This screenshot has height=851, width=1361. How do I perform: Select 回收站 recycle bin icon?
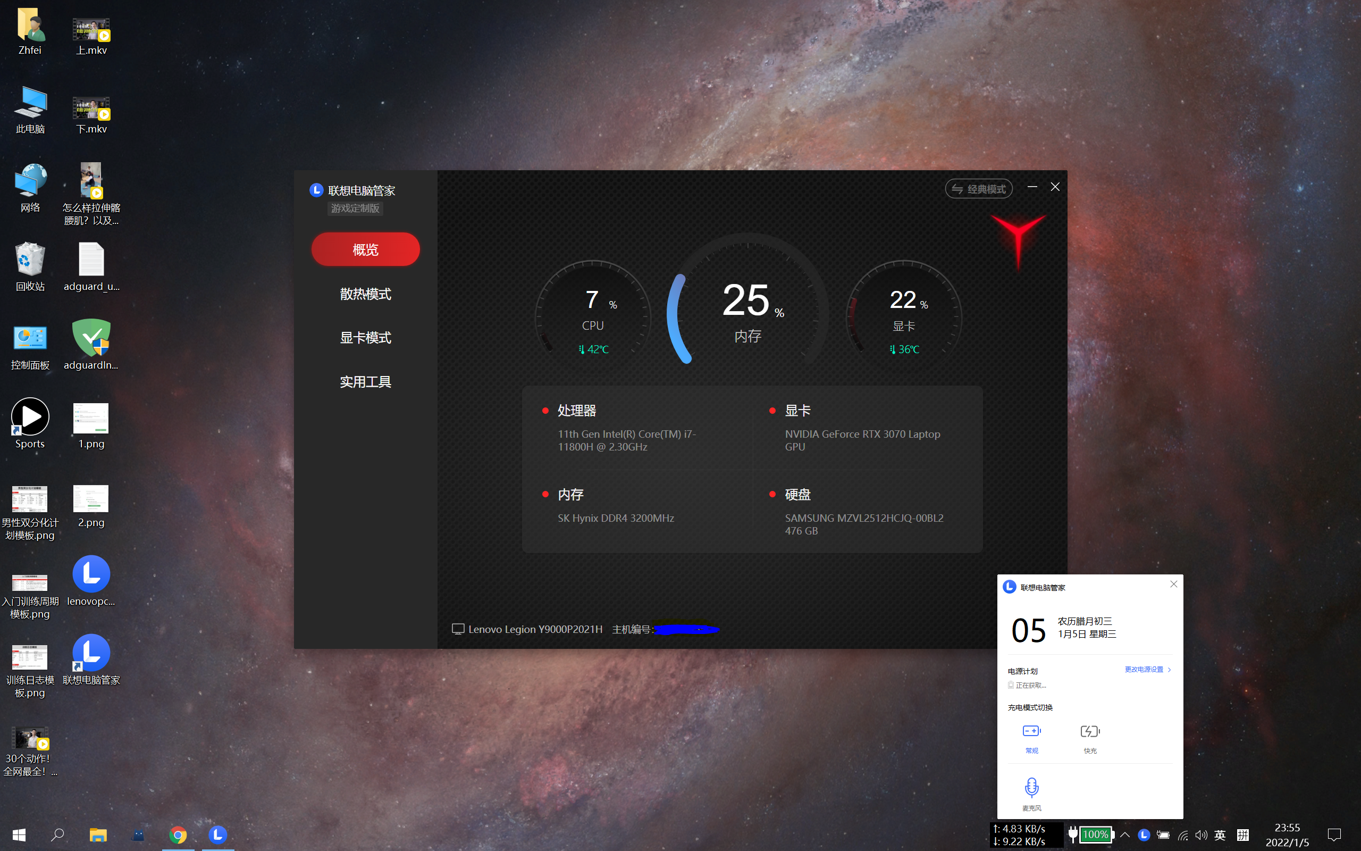[30, 268]
